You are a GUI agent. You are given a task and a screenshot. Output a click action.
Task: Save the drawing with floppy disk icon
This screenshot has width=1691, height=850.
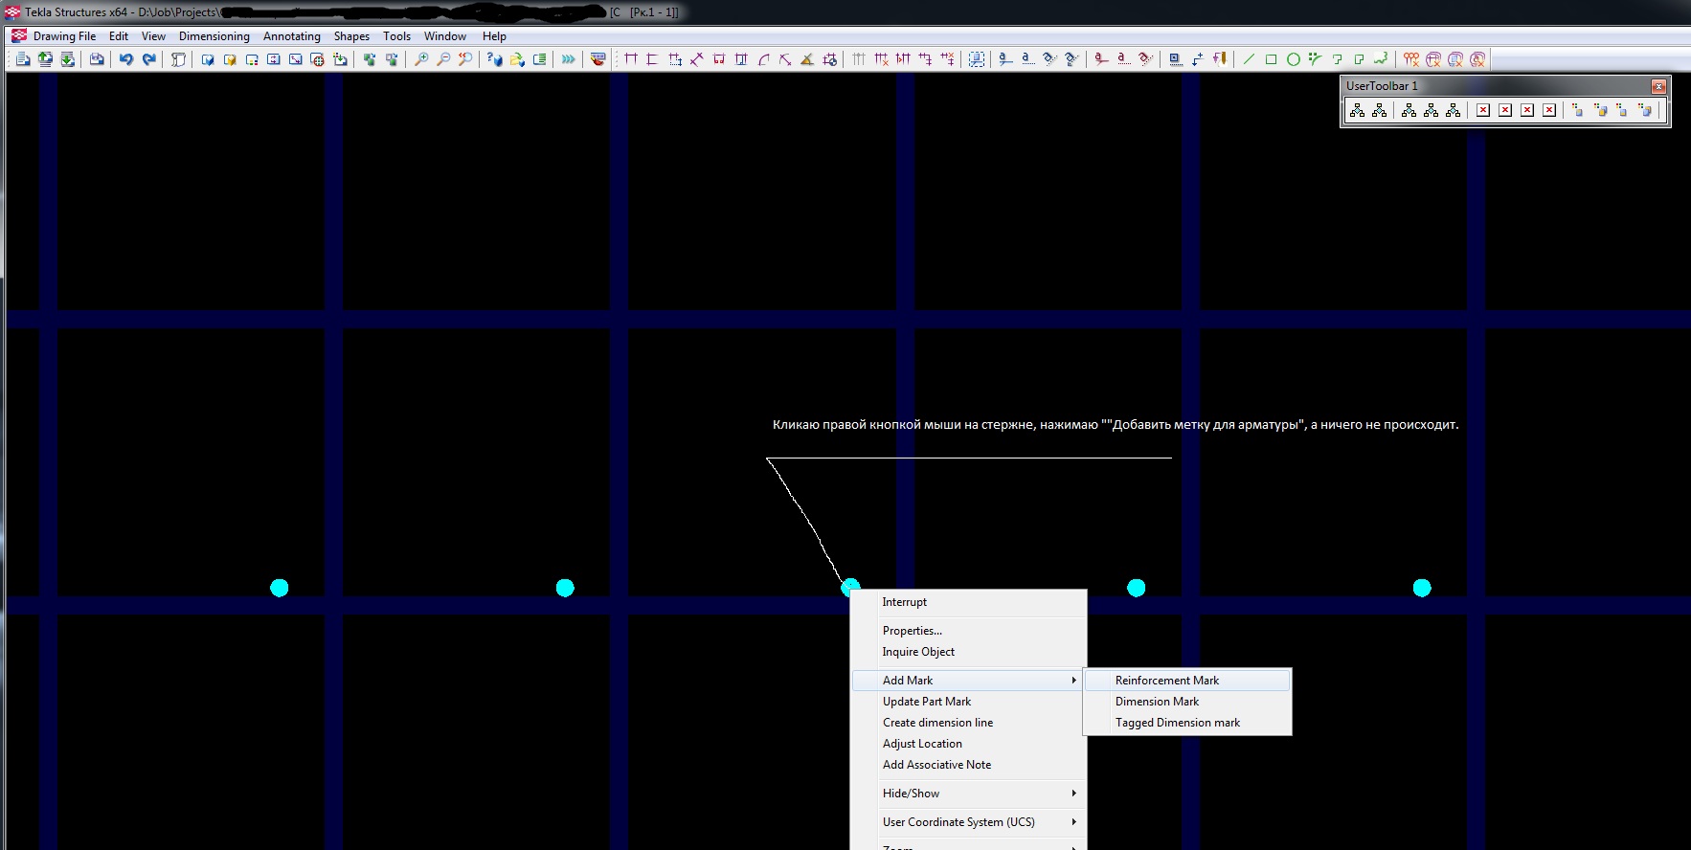click(97, 59)
